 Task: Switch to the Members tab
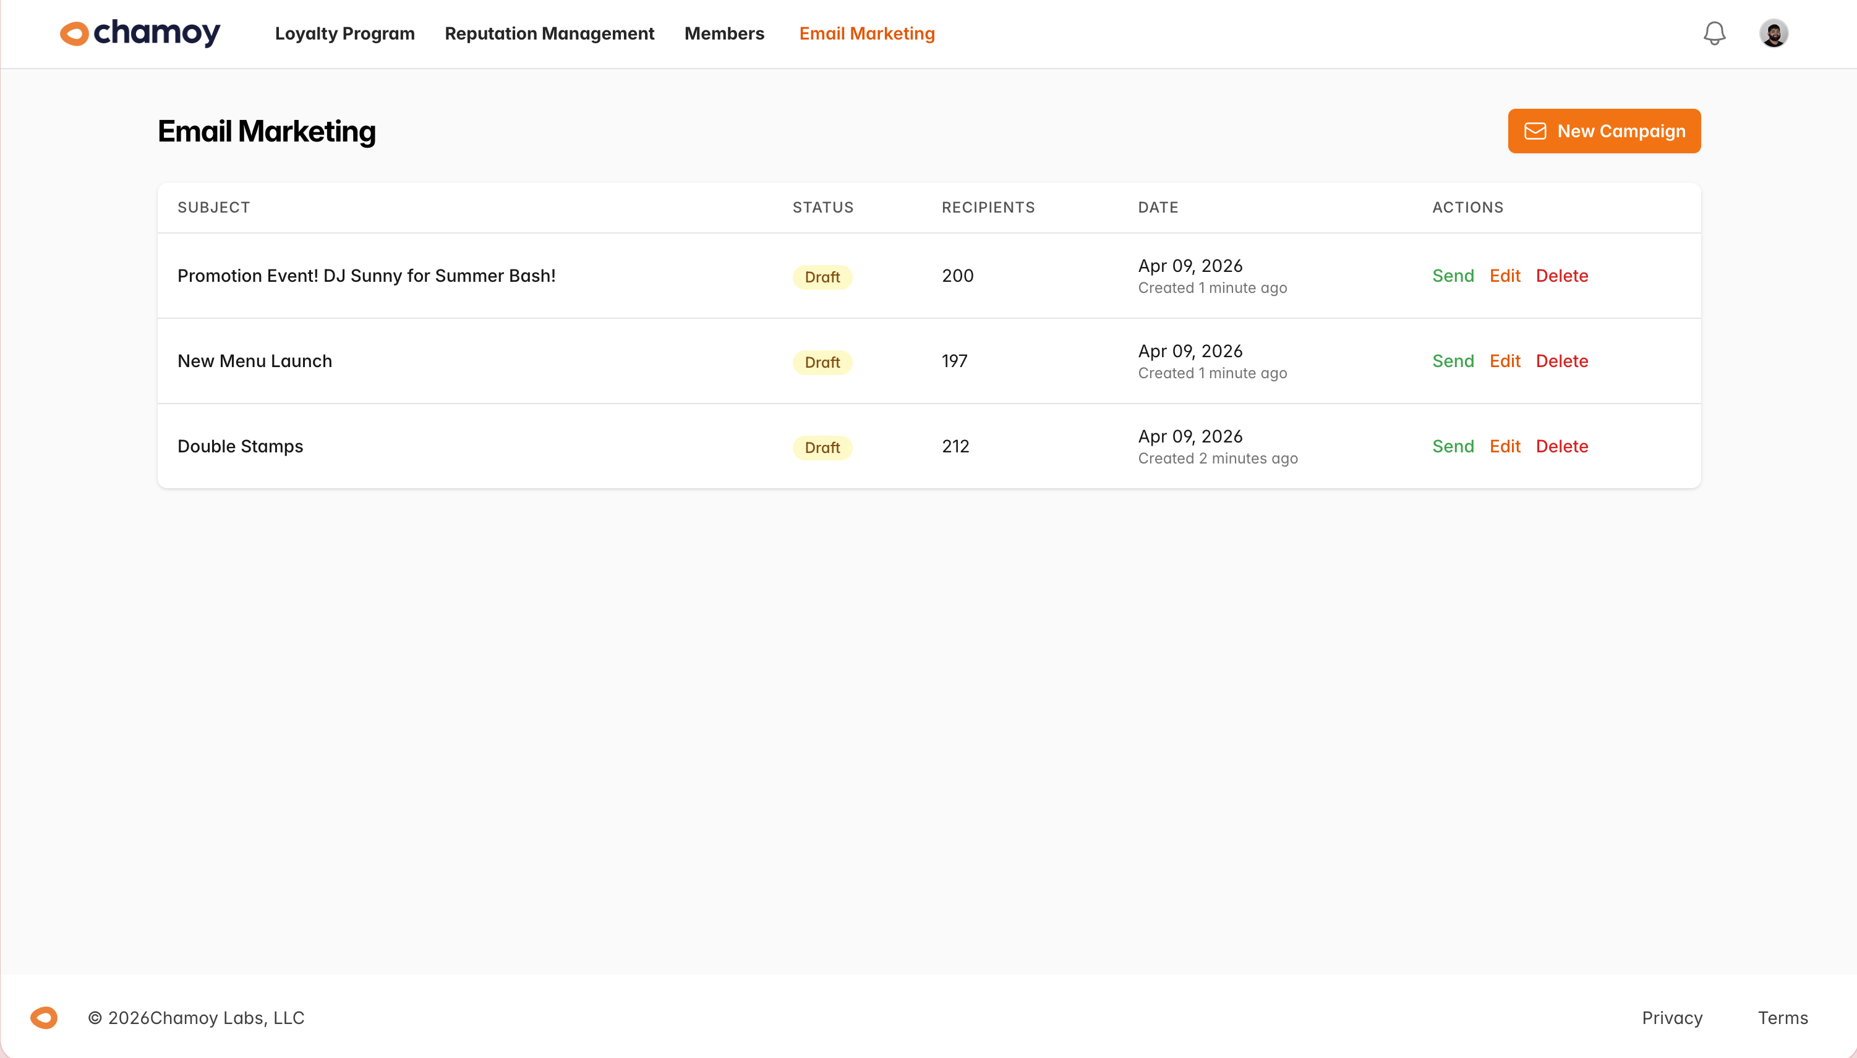coord(724,33)
